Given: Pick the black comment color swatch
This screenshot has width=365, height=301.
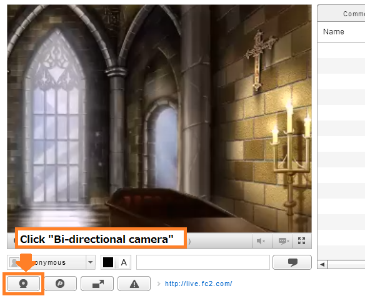Looking at the screenshot, I should click(108, 262).
